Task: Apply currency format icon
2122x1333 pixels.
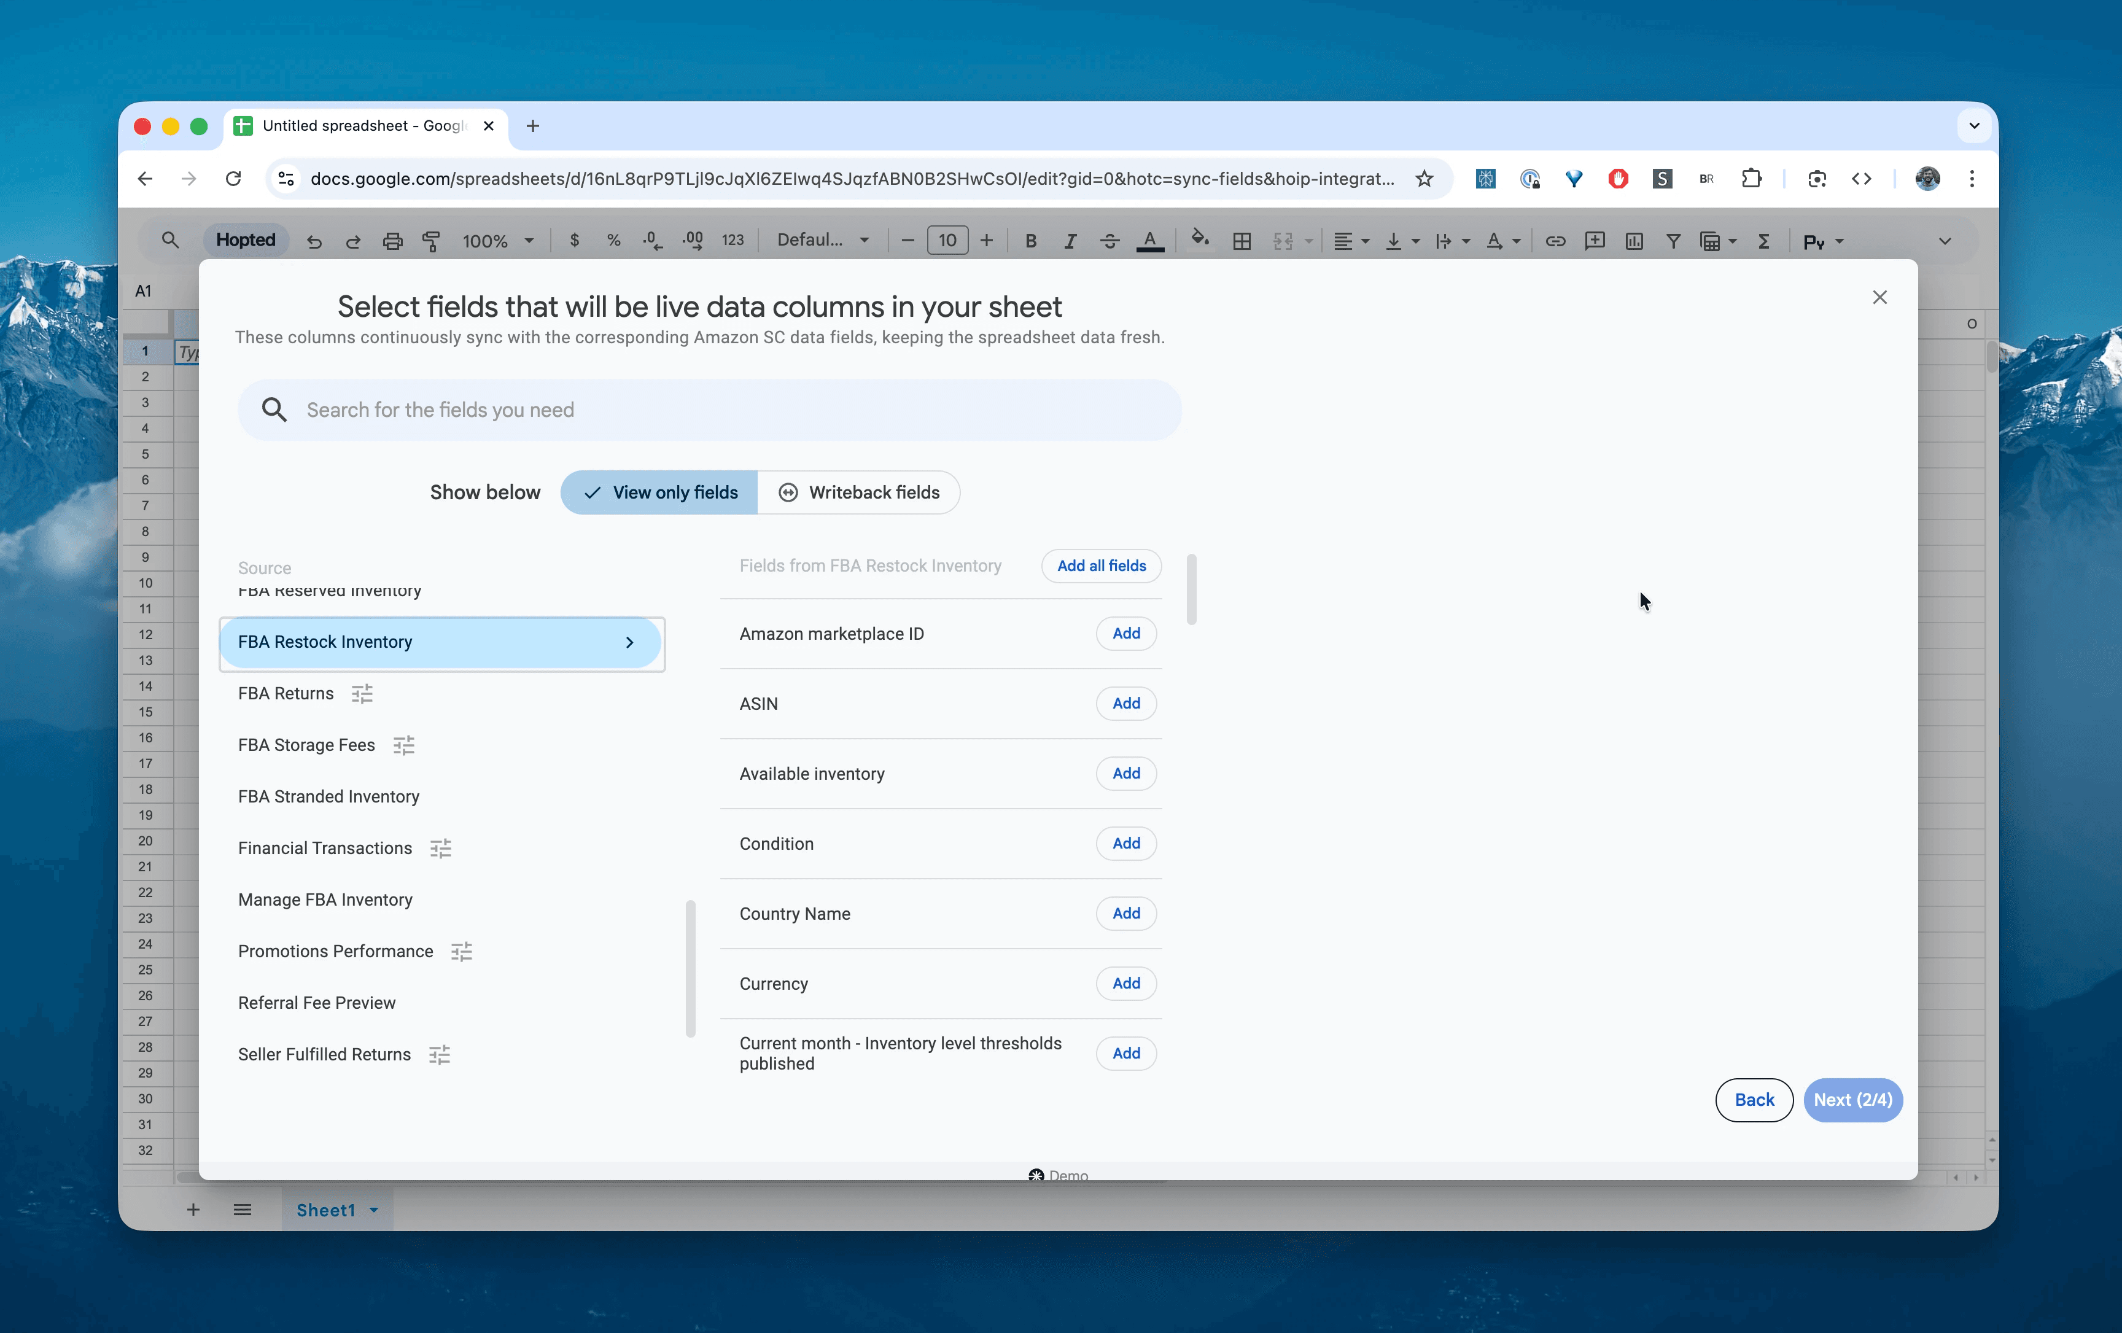Action: (x=575, y=241)
